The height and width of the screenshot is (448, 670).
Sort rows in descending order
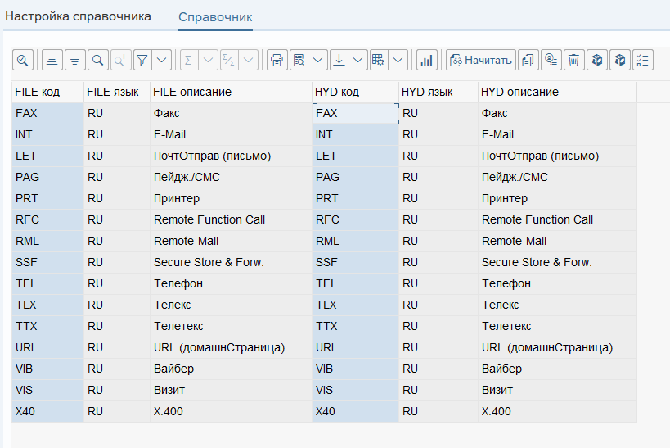(75, 60)
